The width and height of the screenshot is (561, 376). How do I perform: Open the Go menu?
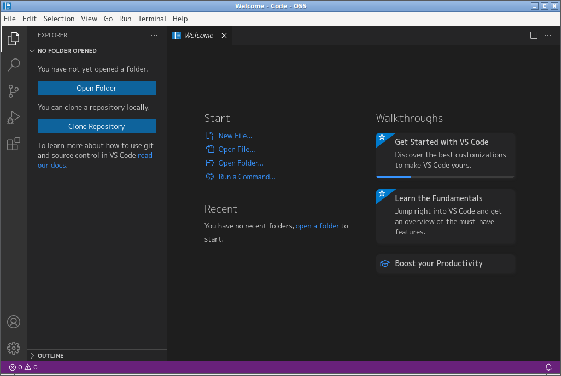(x=108, y=19)
